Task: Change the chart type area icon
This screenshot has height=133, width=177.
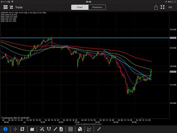Action: pos(32,129)
